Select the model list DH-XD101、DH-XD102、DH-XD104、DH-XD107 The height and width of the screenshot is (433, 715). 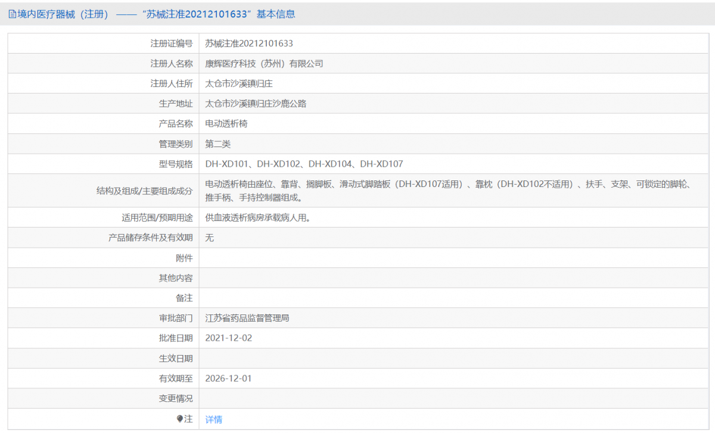click(304, 164)
